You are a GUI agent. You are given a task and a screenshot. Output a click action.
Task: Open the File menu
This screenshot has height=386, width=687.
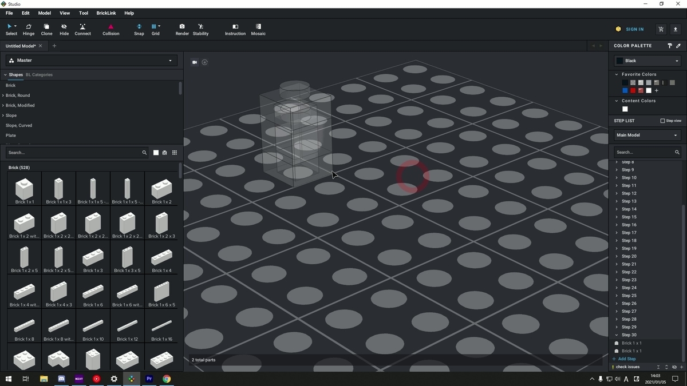point(10,13)
